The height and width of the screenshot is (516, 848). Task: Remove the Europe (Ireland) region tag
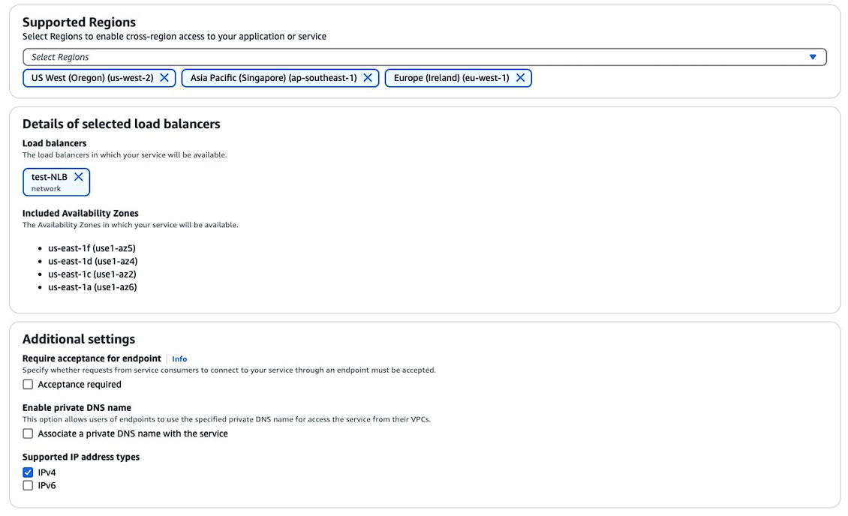coord(521,77)
